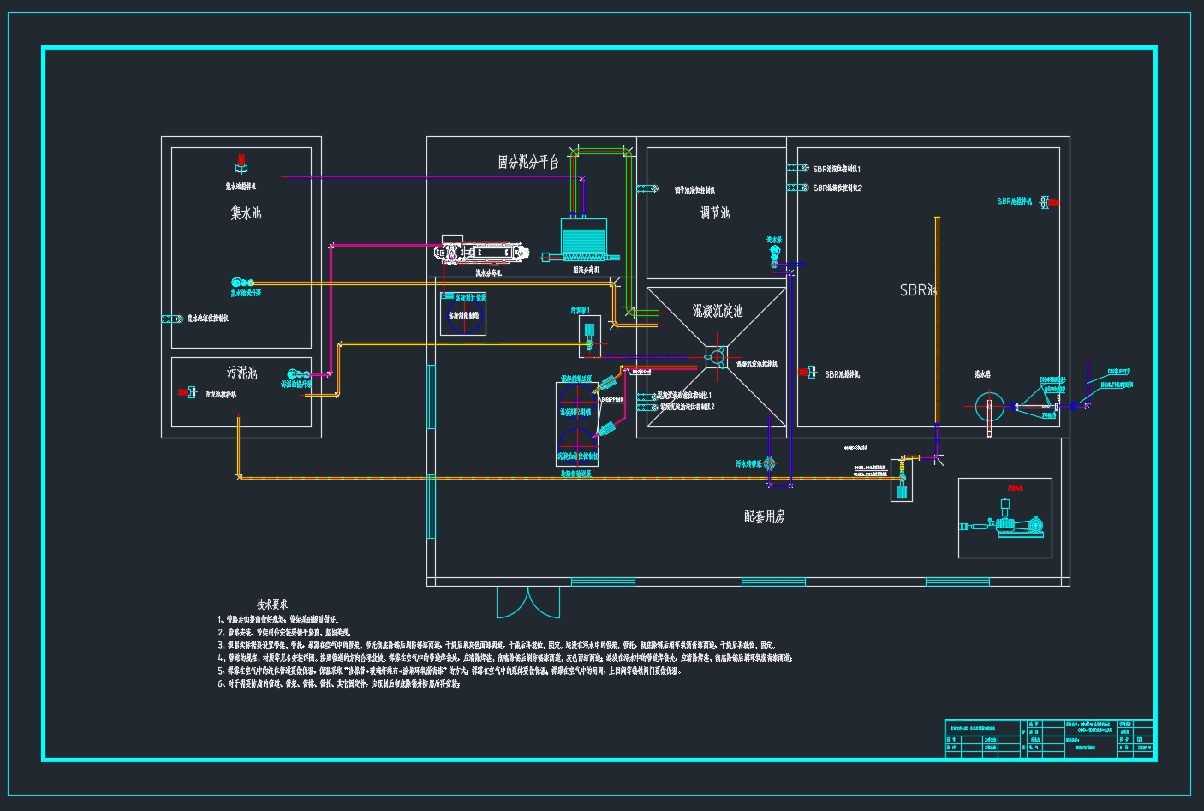This screenshot has width=1204, height=811.
Task: Click the 配套用房 room label
Action: (x=765, y=516)
